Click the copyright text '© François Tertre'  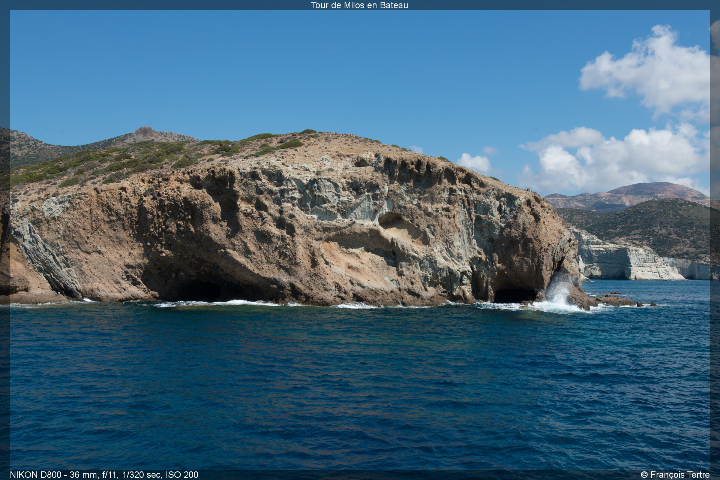click(675, 475)
